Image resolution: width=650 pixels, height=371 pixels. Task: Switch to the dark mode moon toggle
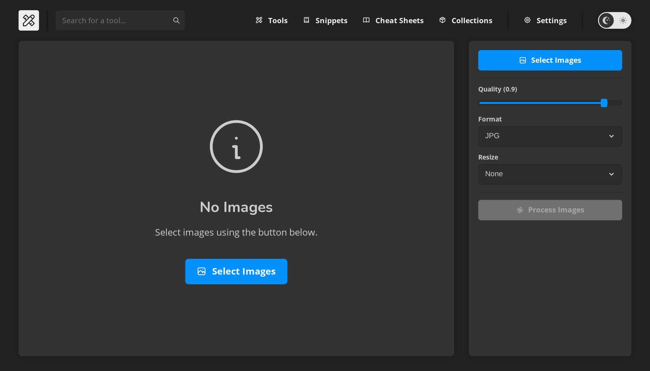(x=606, y=20)
